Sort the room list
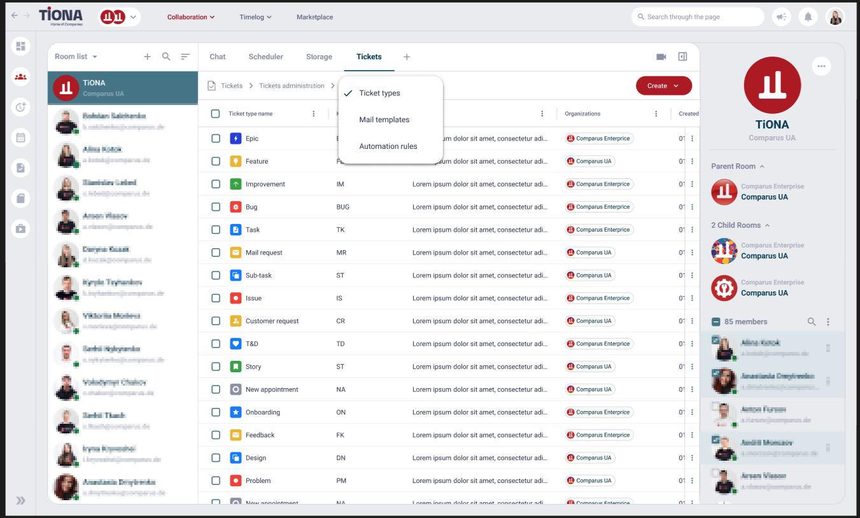Screen dimensions: 860x518 (x=185, y=57)
